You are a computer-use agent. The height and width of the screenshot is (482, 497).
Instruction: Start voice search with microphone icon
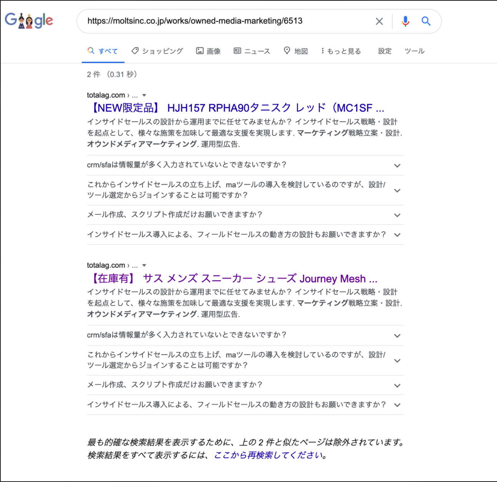[x=405, y=21]
